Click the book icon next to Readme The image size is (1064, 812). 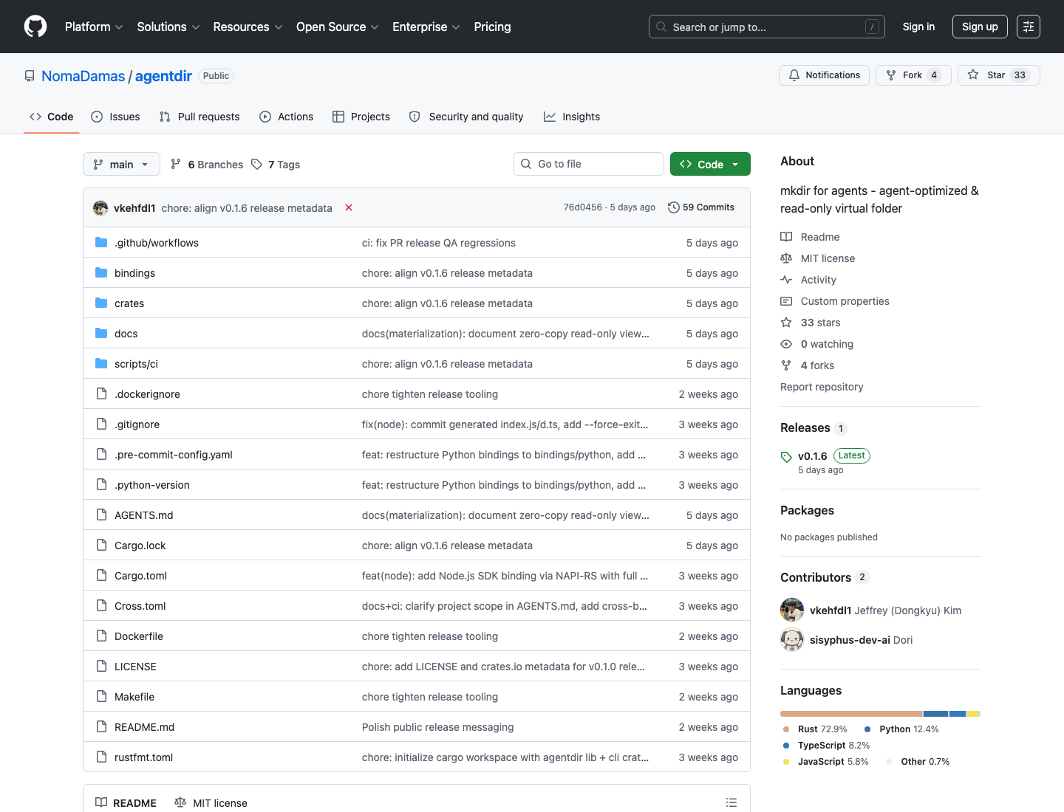click(x=786, y=237)
